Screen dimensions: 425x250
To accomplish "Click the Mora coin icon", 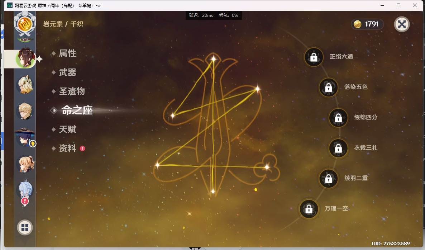I will click(358, 24).
